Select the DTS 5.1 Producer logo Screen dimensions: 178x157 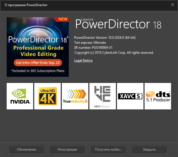pos(158,96)
